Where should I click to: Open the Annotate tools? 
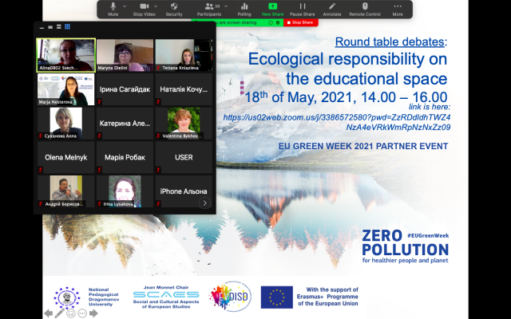332,9
